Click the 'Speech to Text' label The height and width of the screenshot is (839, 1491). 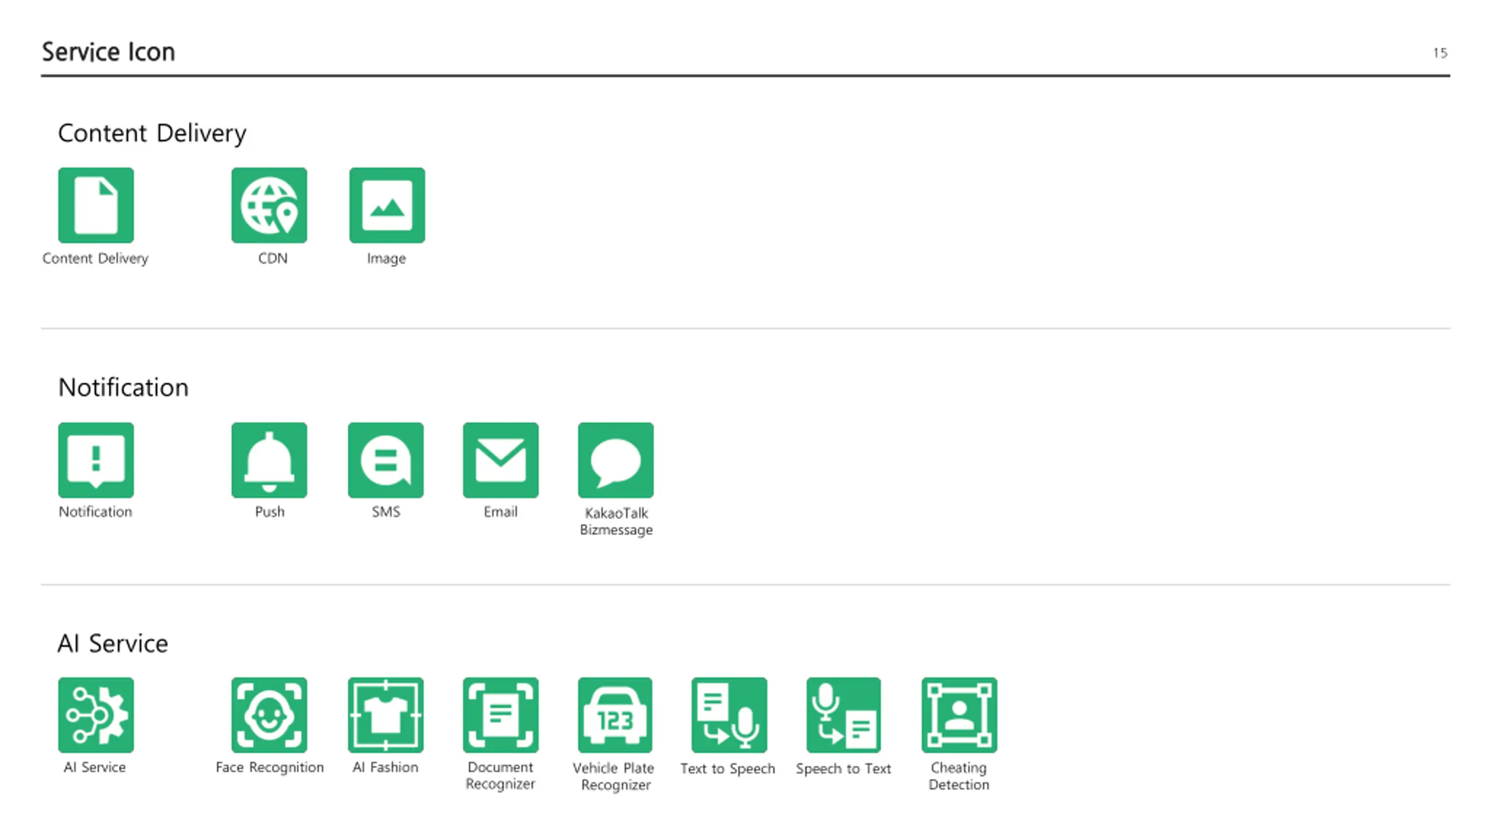843,769
